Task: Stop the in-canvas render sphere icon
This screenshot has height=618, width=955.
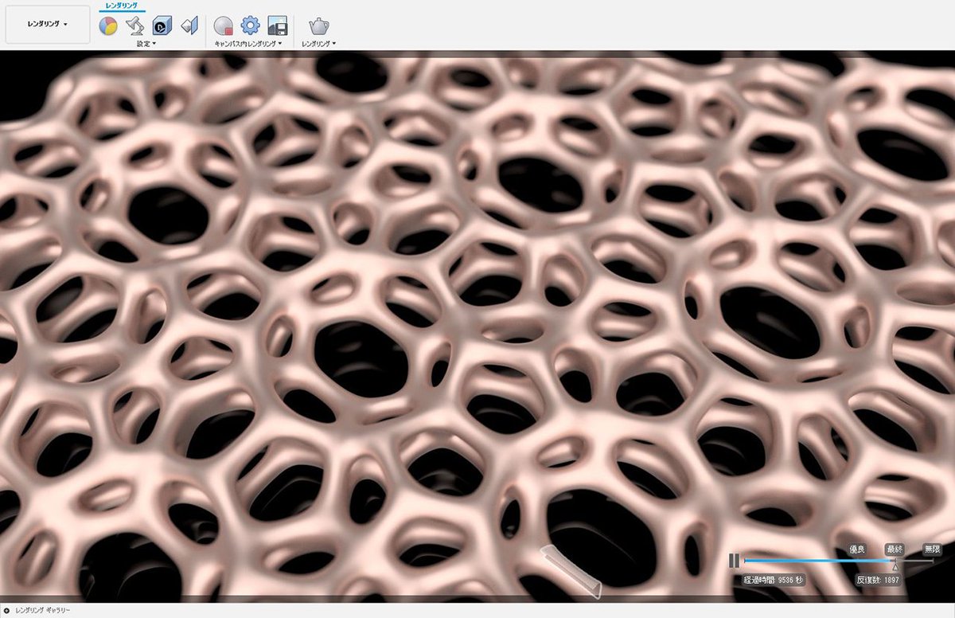Action: pos(224,25)
